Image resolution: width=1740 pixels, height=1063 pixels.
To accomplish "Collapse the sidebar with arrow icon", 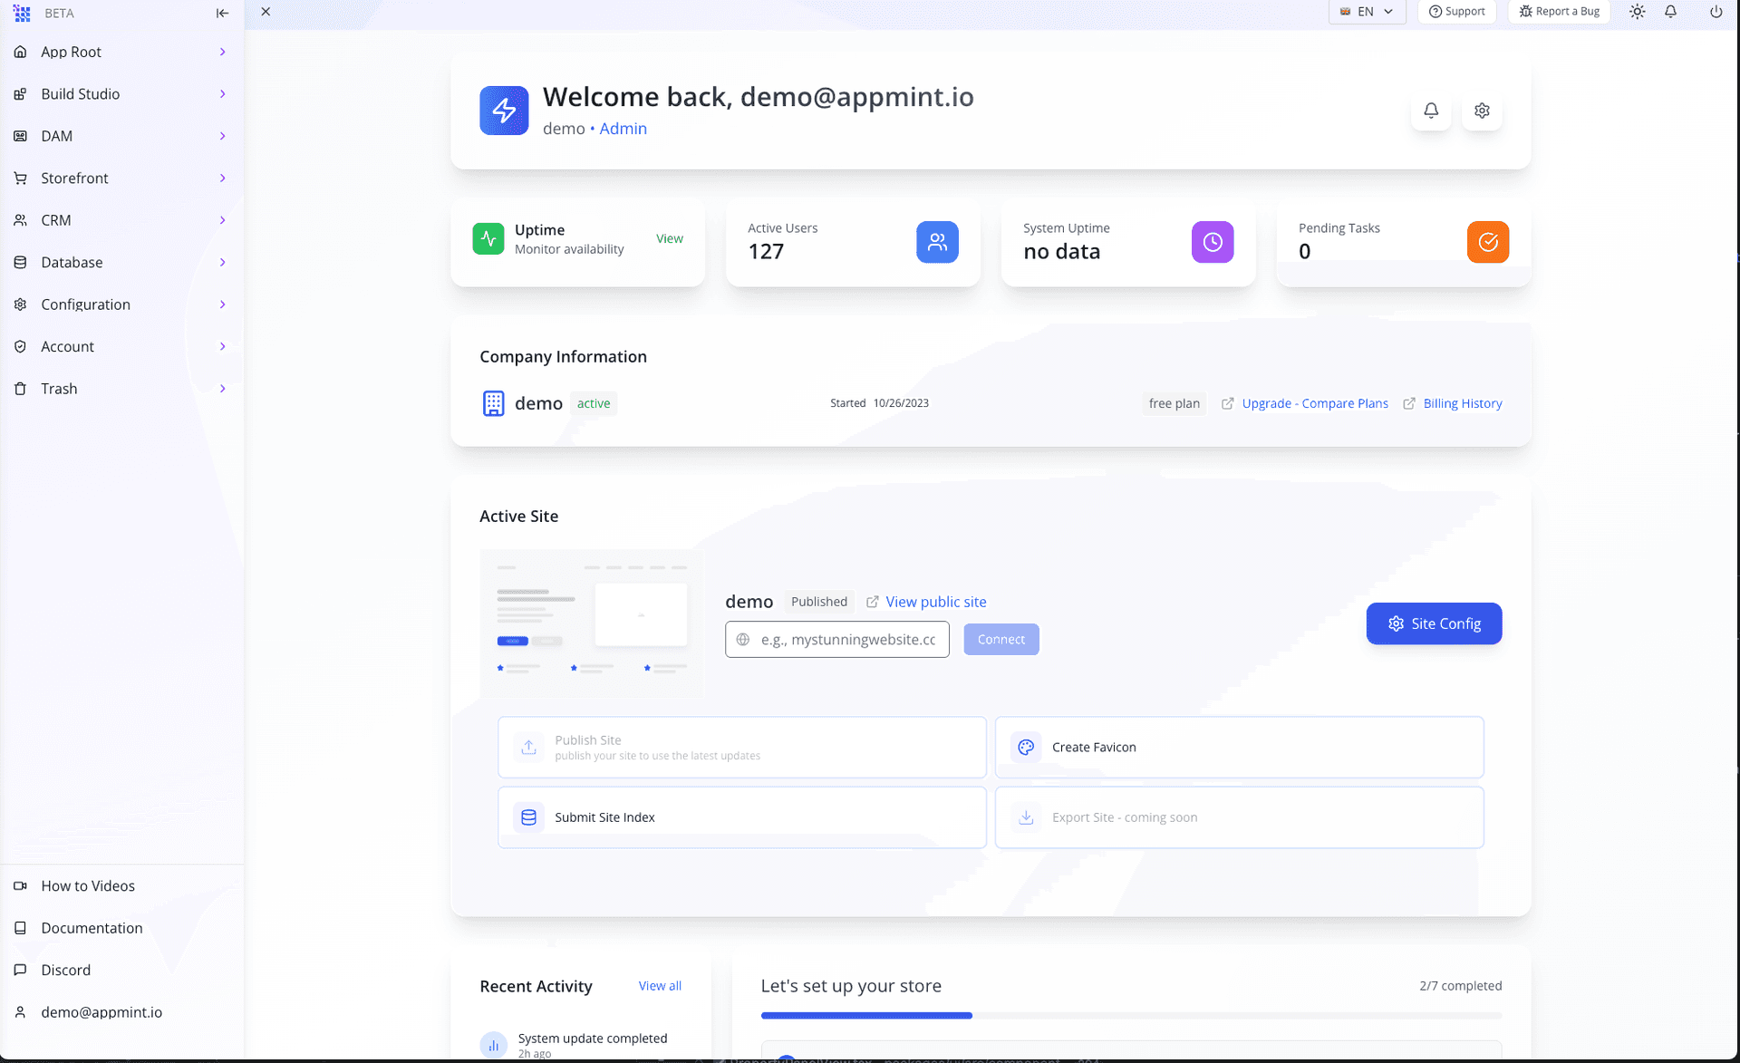I will click(x=222, y=13).
